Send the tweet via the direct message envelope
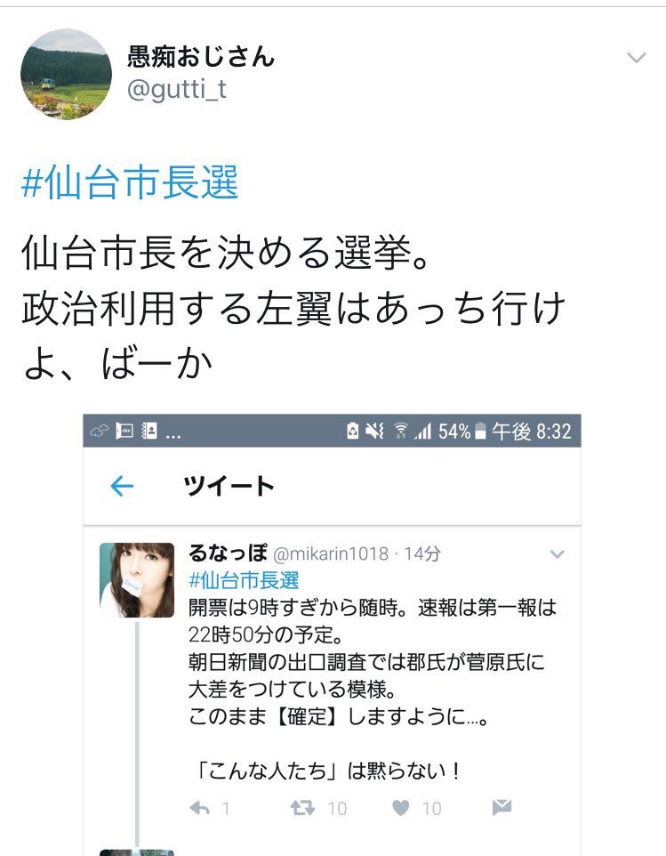The width and height of the screenshot is (666, 856). tap(502, 807)
